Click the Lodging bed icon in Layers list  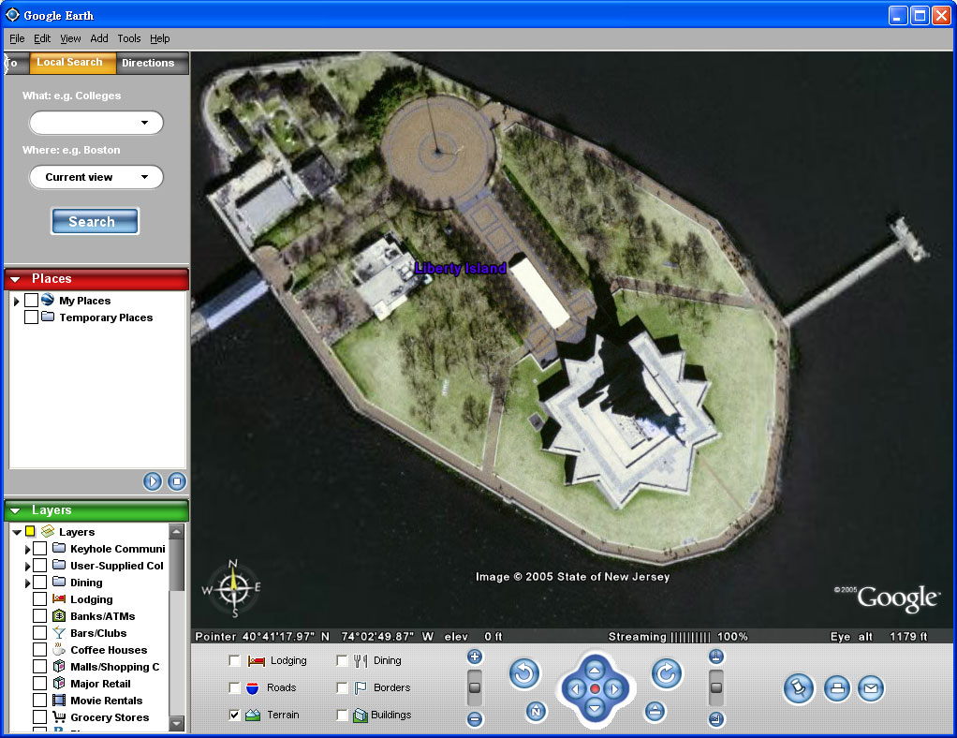pyautogui.click(x=59, y=598)
